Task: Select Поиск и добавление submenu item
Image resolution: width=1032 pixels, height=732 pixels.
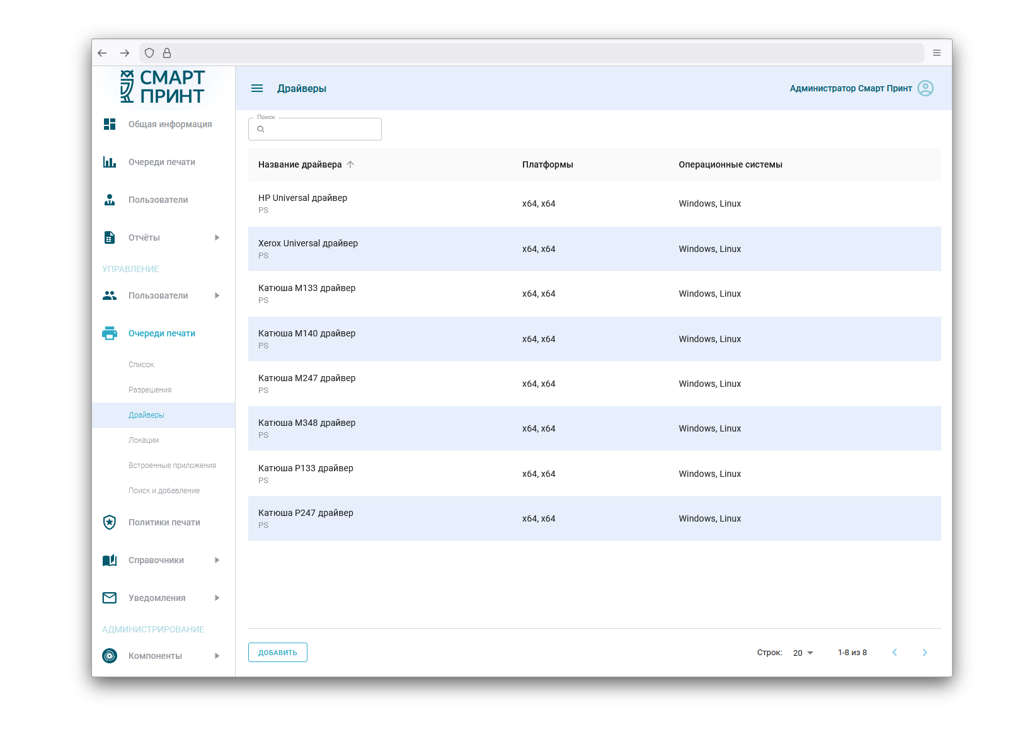Action: coord(164,491)
